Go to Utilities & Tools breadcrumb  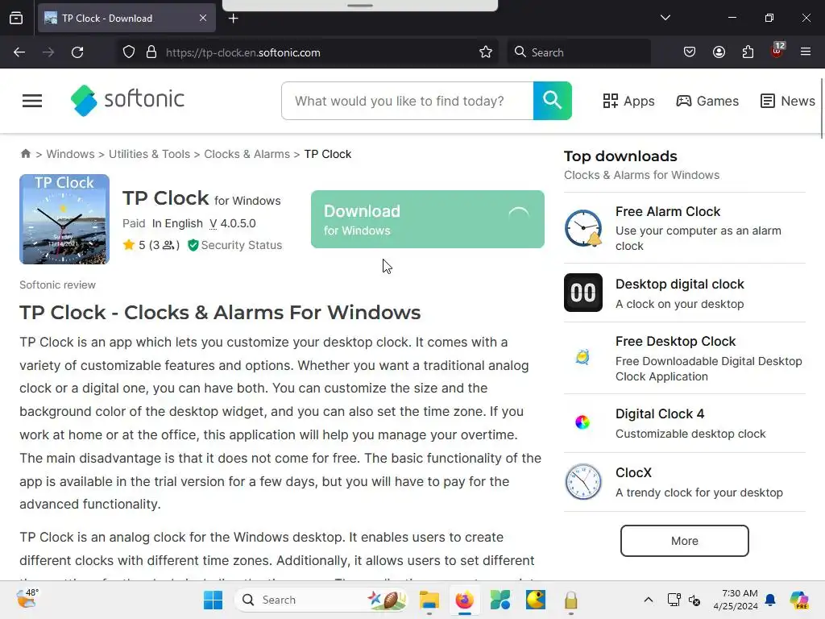click(149, 154)
